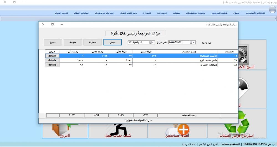Open the backup (النسخ الاحتياطي) gear icon
Screen dimensions: 277x147
[243, 55]
